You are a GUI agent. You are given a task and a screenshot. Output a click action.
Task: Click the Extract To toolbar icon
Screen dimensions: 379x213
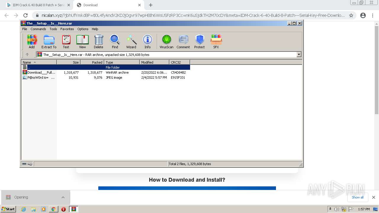[49, 41]
